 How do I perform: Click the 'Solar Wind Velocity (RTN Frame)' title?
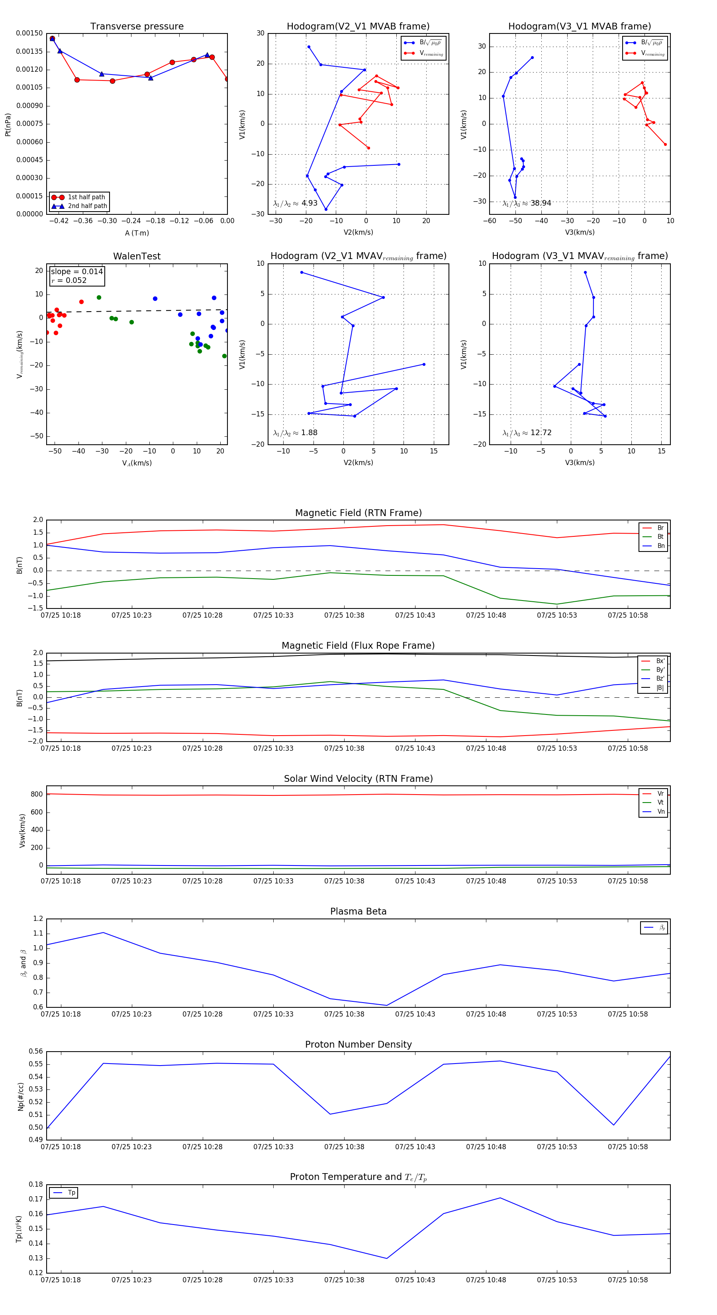(358, 779)
